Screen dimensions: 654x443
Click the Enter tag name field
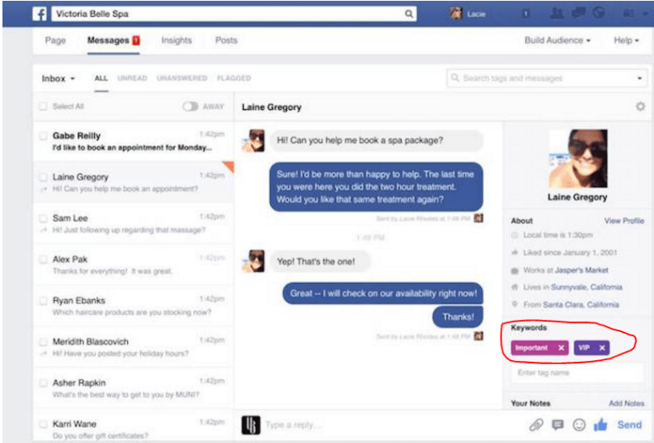tap(576, 373)
